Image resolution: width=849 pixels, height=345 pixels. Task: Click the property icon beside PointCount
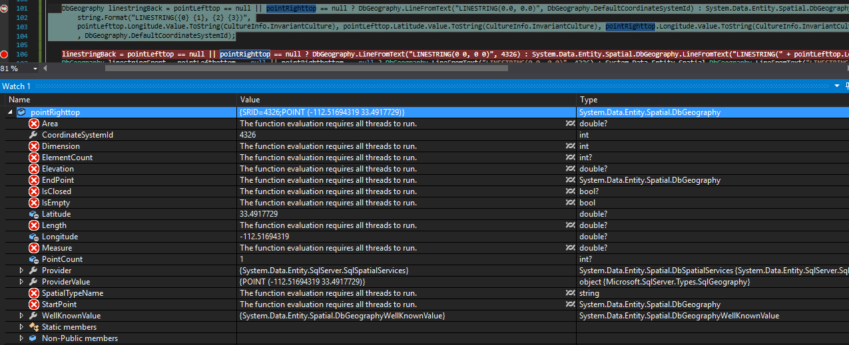(34, 259)
